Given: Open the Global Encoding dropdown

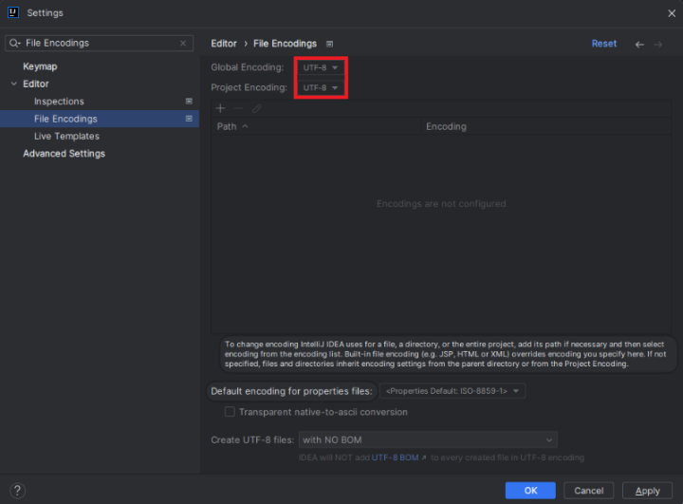Looking at the screenshot, I should click(x=321, y=67).
